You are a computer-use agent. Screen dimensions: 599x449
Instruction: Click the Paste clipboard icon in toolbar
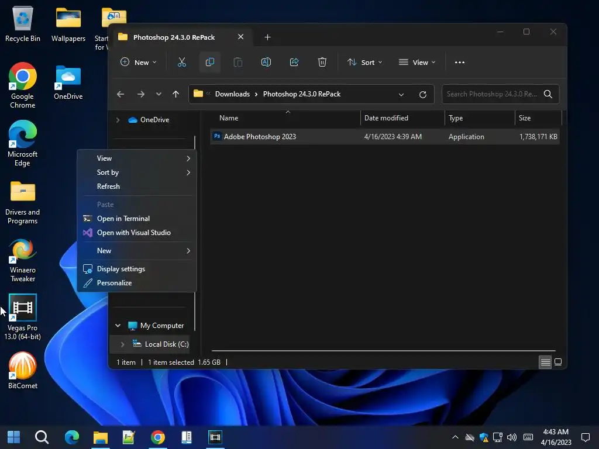pyautogui.click(x=237, y=62)
